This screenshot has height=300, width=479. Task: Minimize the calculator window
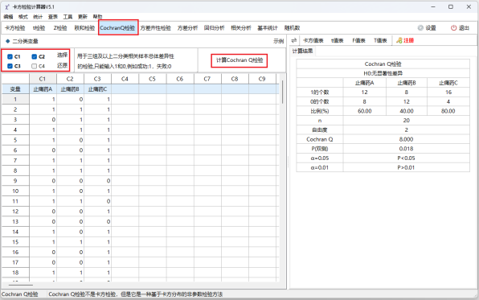(433, 6)
